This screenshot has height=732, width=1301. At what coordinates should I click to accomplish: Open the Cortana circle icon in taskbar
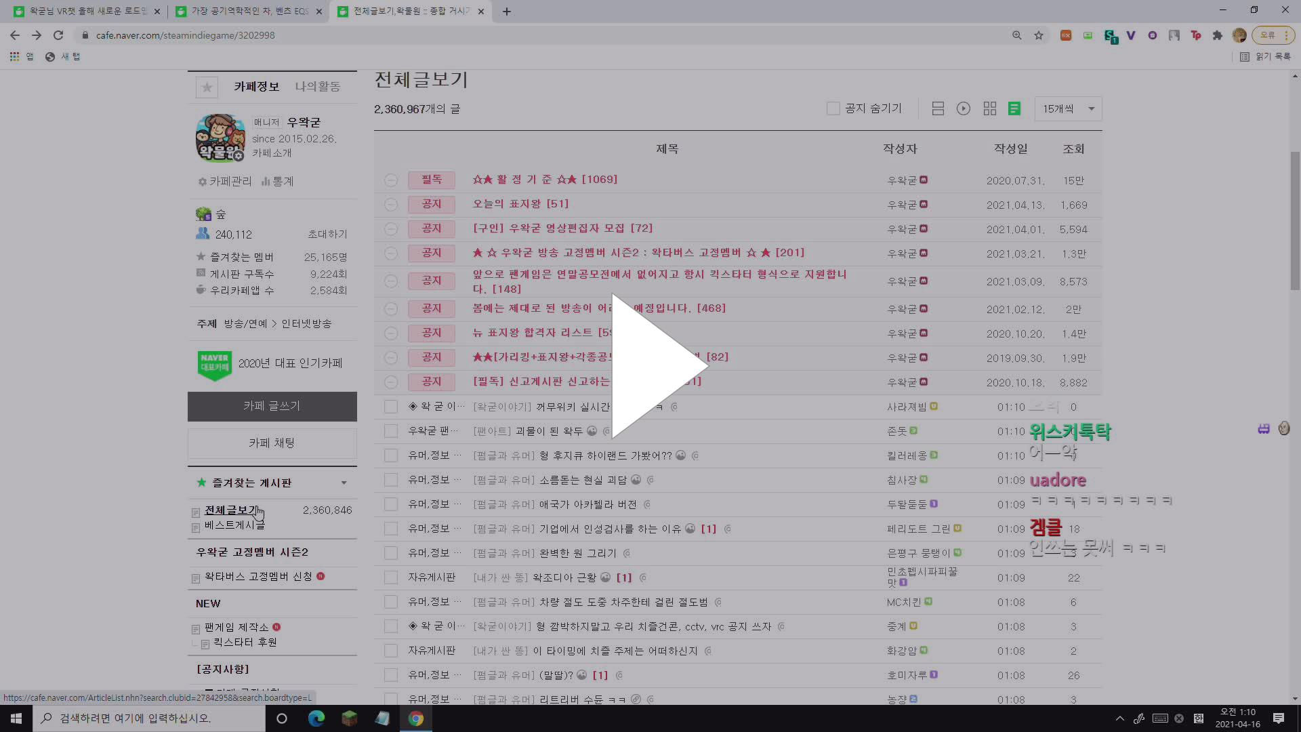[282, 718]
